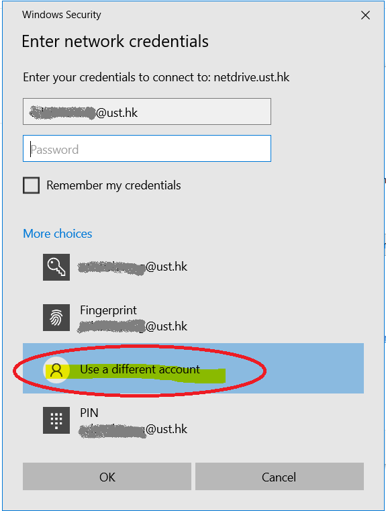
Task: Click the email under PIN option
Action: point(133,429)
